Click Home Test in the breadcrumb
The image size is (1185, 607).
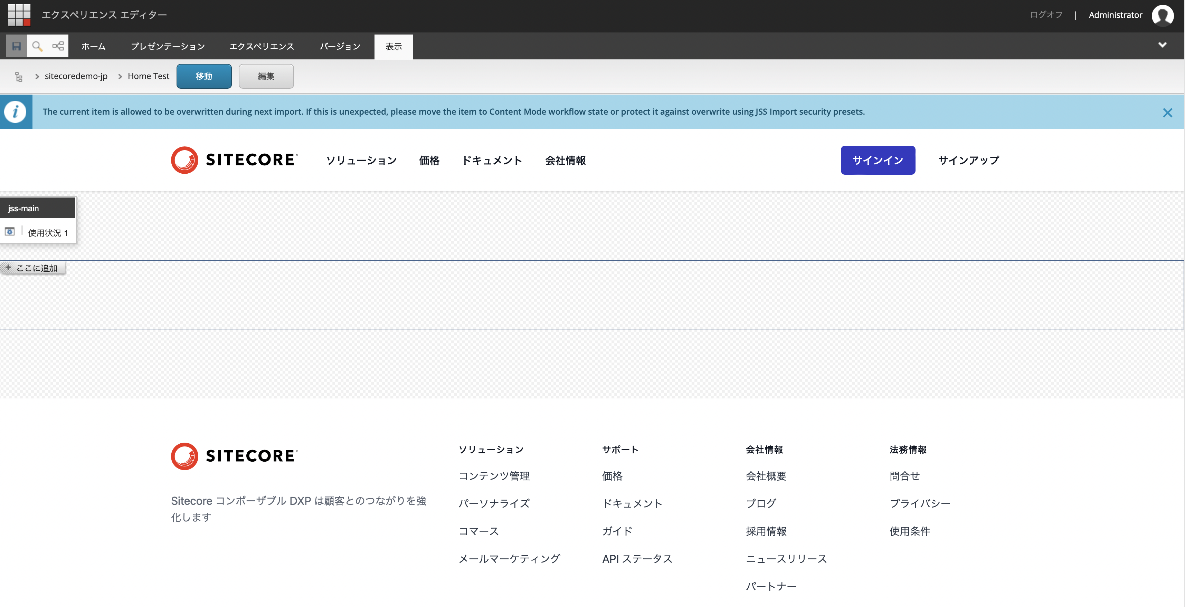point(149,76)
